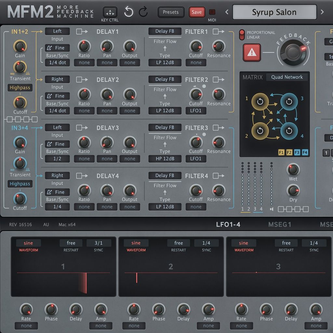Toggle the F4 filter matrix button
Screen dimensions: 333x333
305,152
